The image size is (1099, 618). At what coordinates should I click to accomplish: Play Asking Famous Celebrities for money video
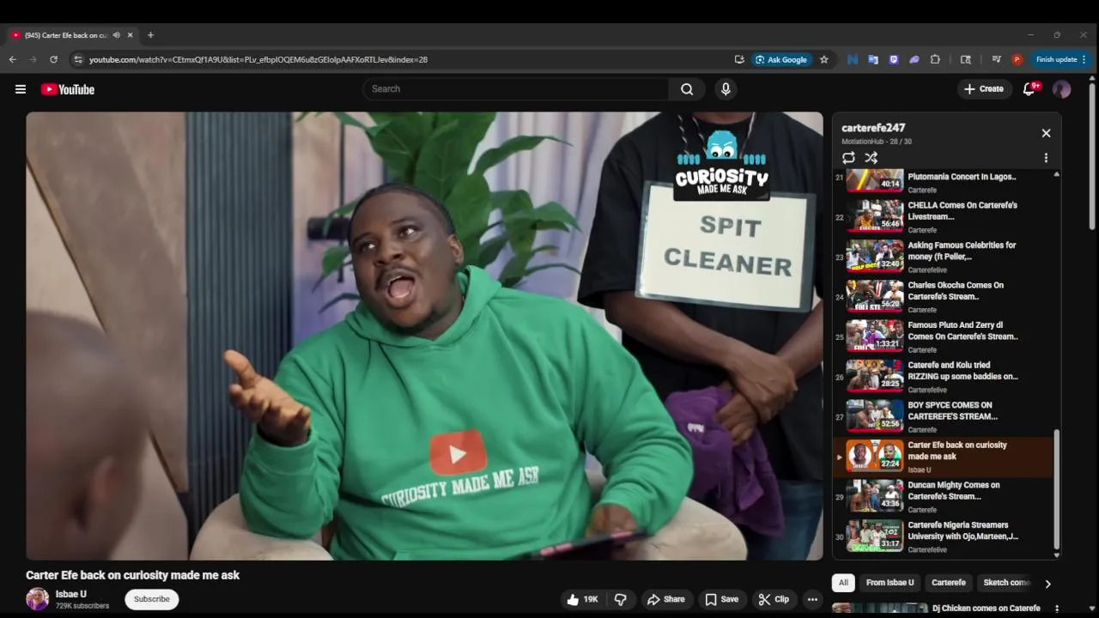pos(942,257)
